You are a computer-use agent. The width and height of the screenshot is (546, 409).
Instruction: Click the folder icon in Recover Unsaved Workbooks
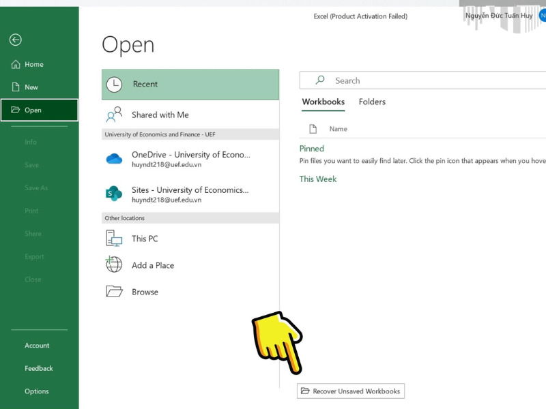pos(305,391)
